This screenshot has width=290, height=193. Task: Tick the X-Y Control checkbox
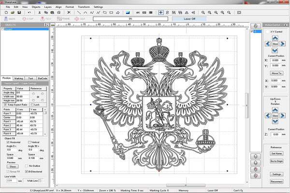(x=267, y=31)
